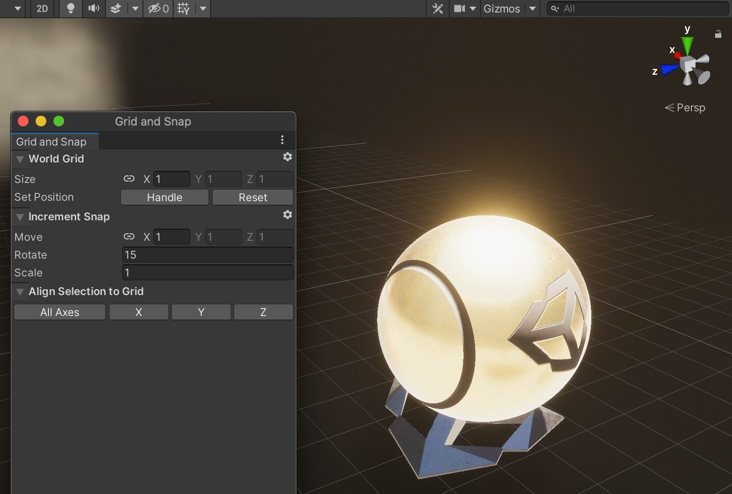Click the Move Y value field
This screenshot has height=494, width=732.
(224, 237)
